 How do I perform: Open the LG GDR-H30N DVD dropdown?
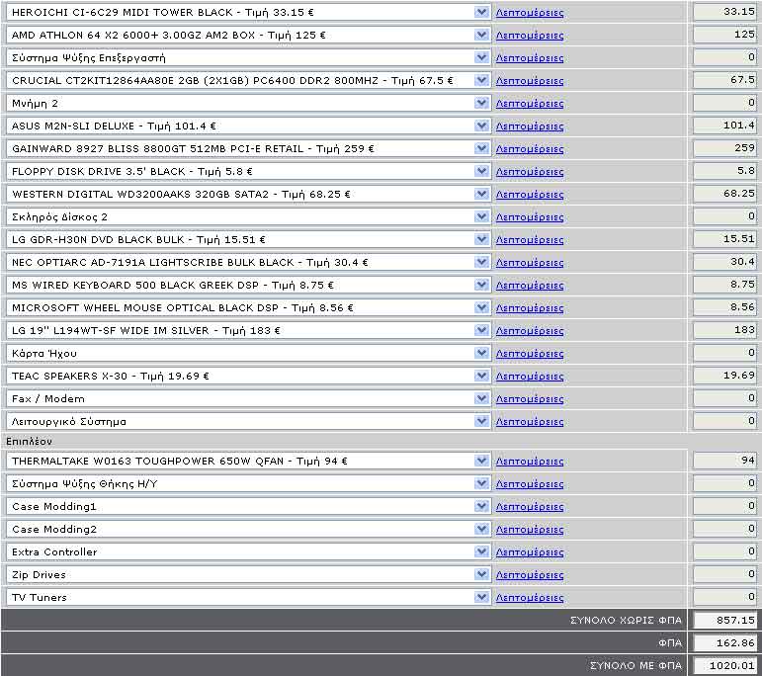[x=248, y=239]
